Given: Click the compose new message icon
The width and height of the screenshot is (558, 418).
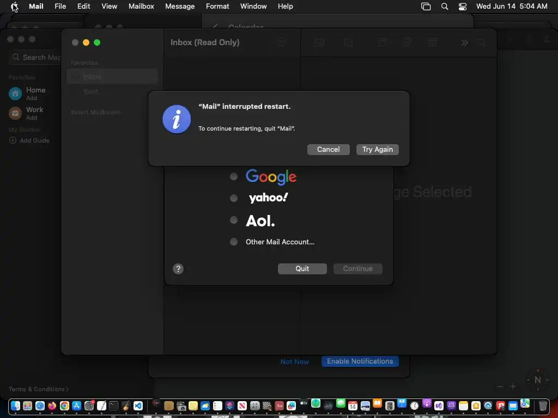Looking at the screenshot, I should pos(348,42).
